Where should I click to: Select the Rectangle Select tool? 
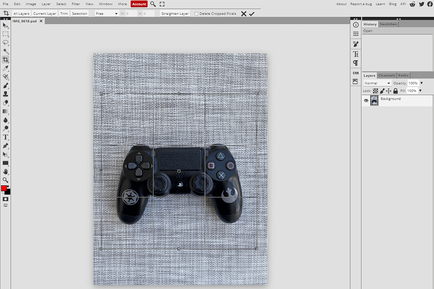[x=5, y=34]
